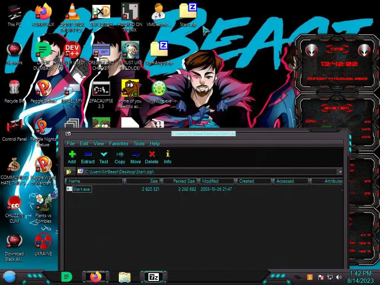Viewport: 380px width, 285px height.
Task: Select the Download Black Ali... desktop icon
Action: click(14, 247)
